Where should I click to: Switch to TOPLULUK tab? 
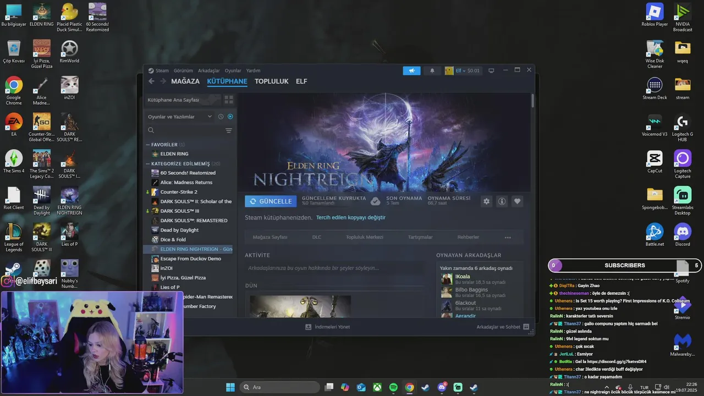click(272, 81)
